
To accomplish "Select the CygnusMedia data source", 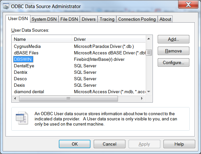I will (27, 46).
